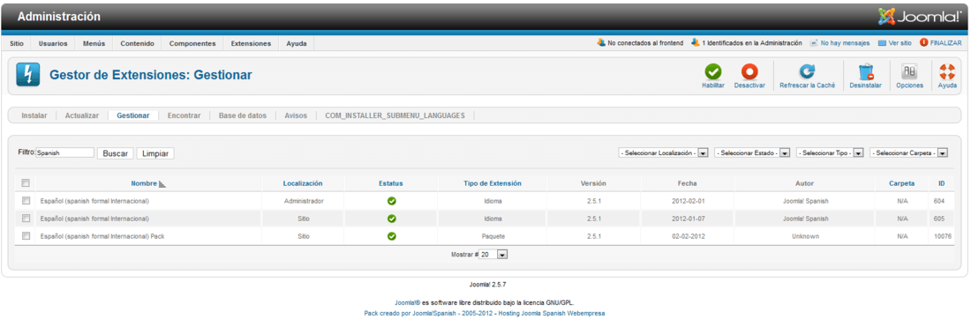This screenshot has width=971, height=319.
Task: Sort by the ID column header
Action: point(941,183)
